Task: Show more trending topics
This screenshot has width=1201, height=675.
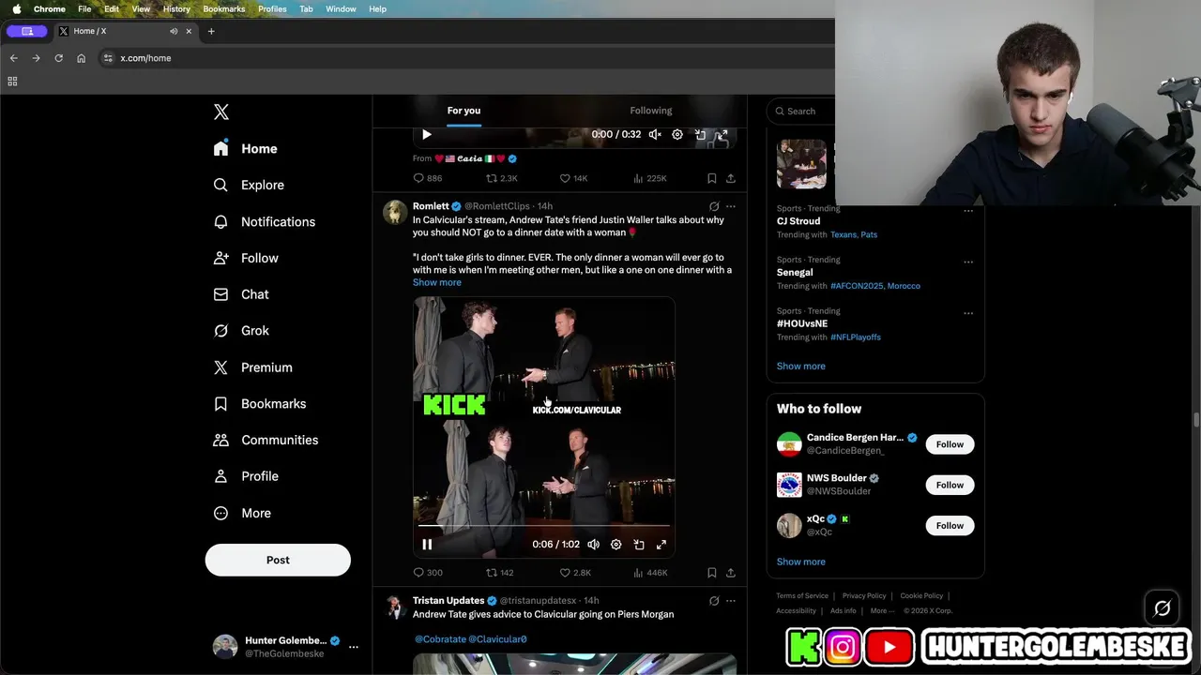Action: click(801, 366)
